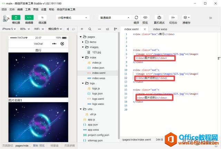Click the preview (预览) eye icon
The width and height of the screenshot is (221, 149).
click(145, 18)
